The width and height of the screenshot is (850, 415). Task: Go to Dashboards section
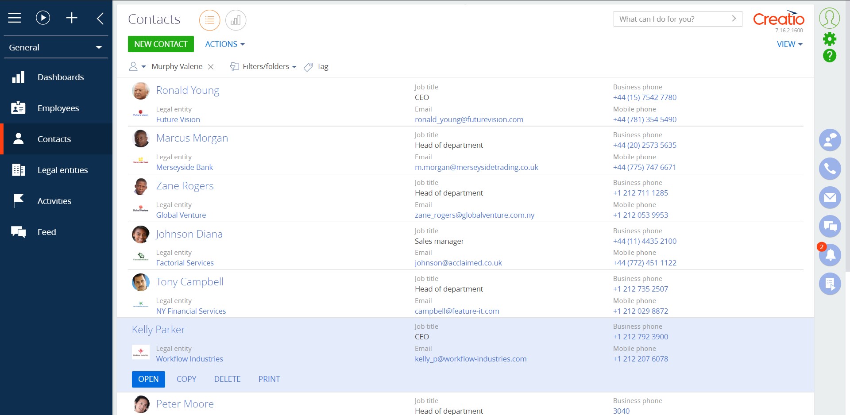(x=61, y=77)
